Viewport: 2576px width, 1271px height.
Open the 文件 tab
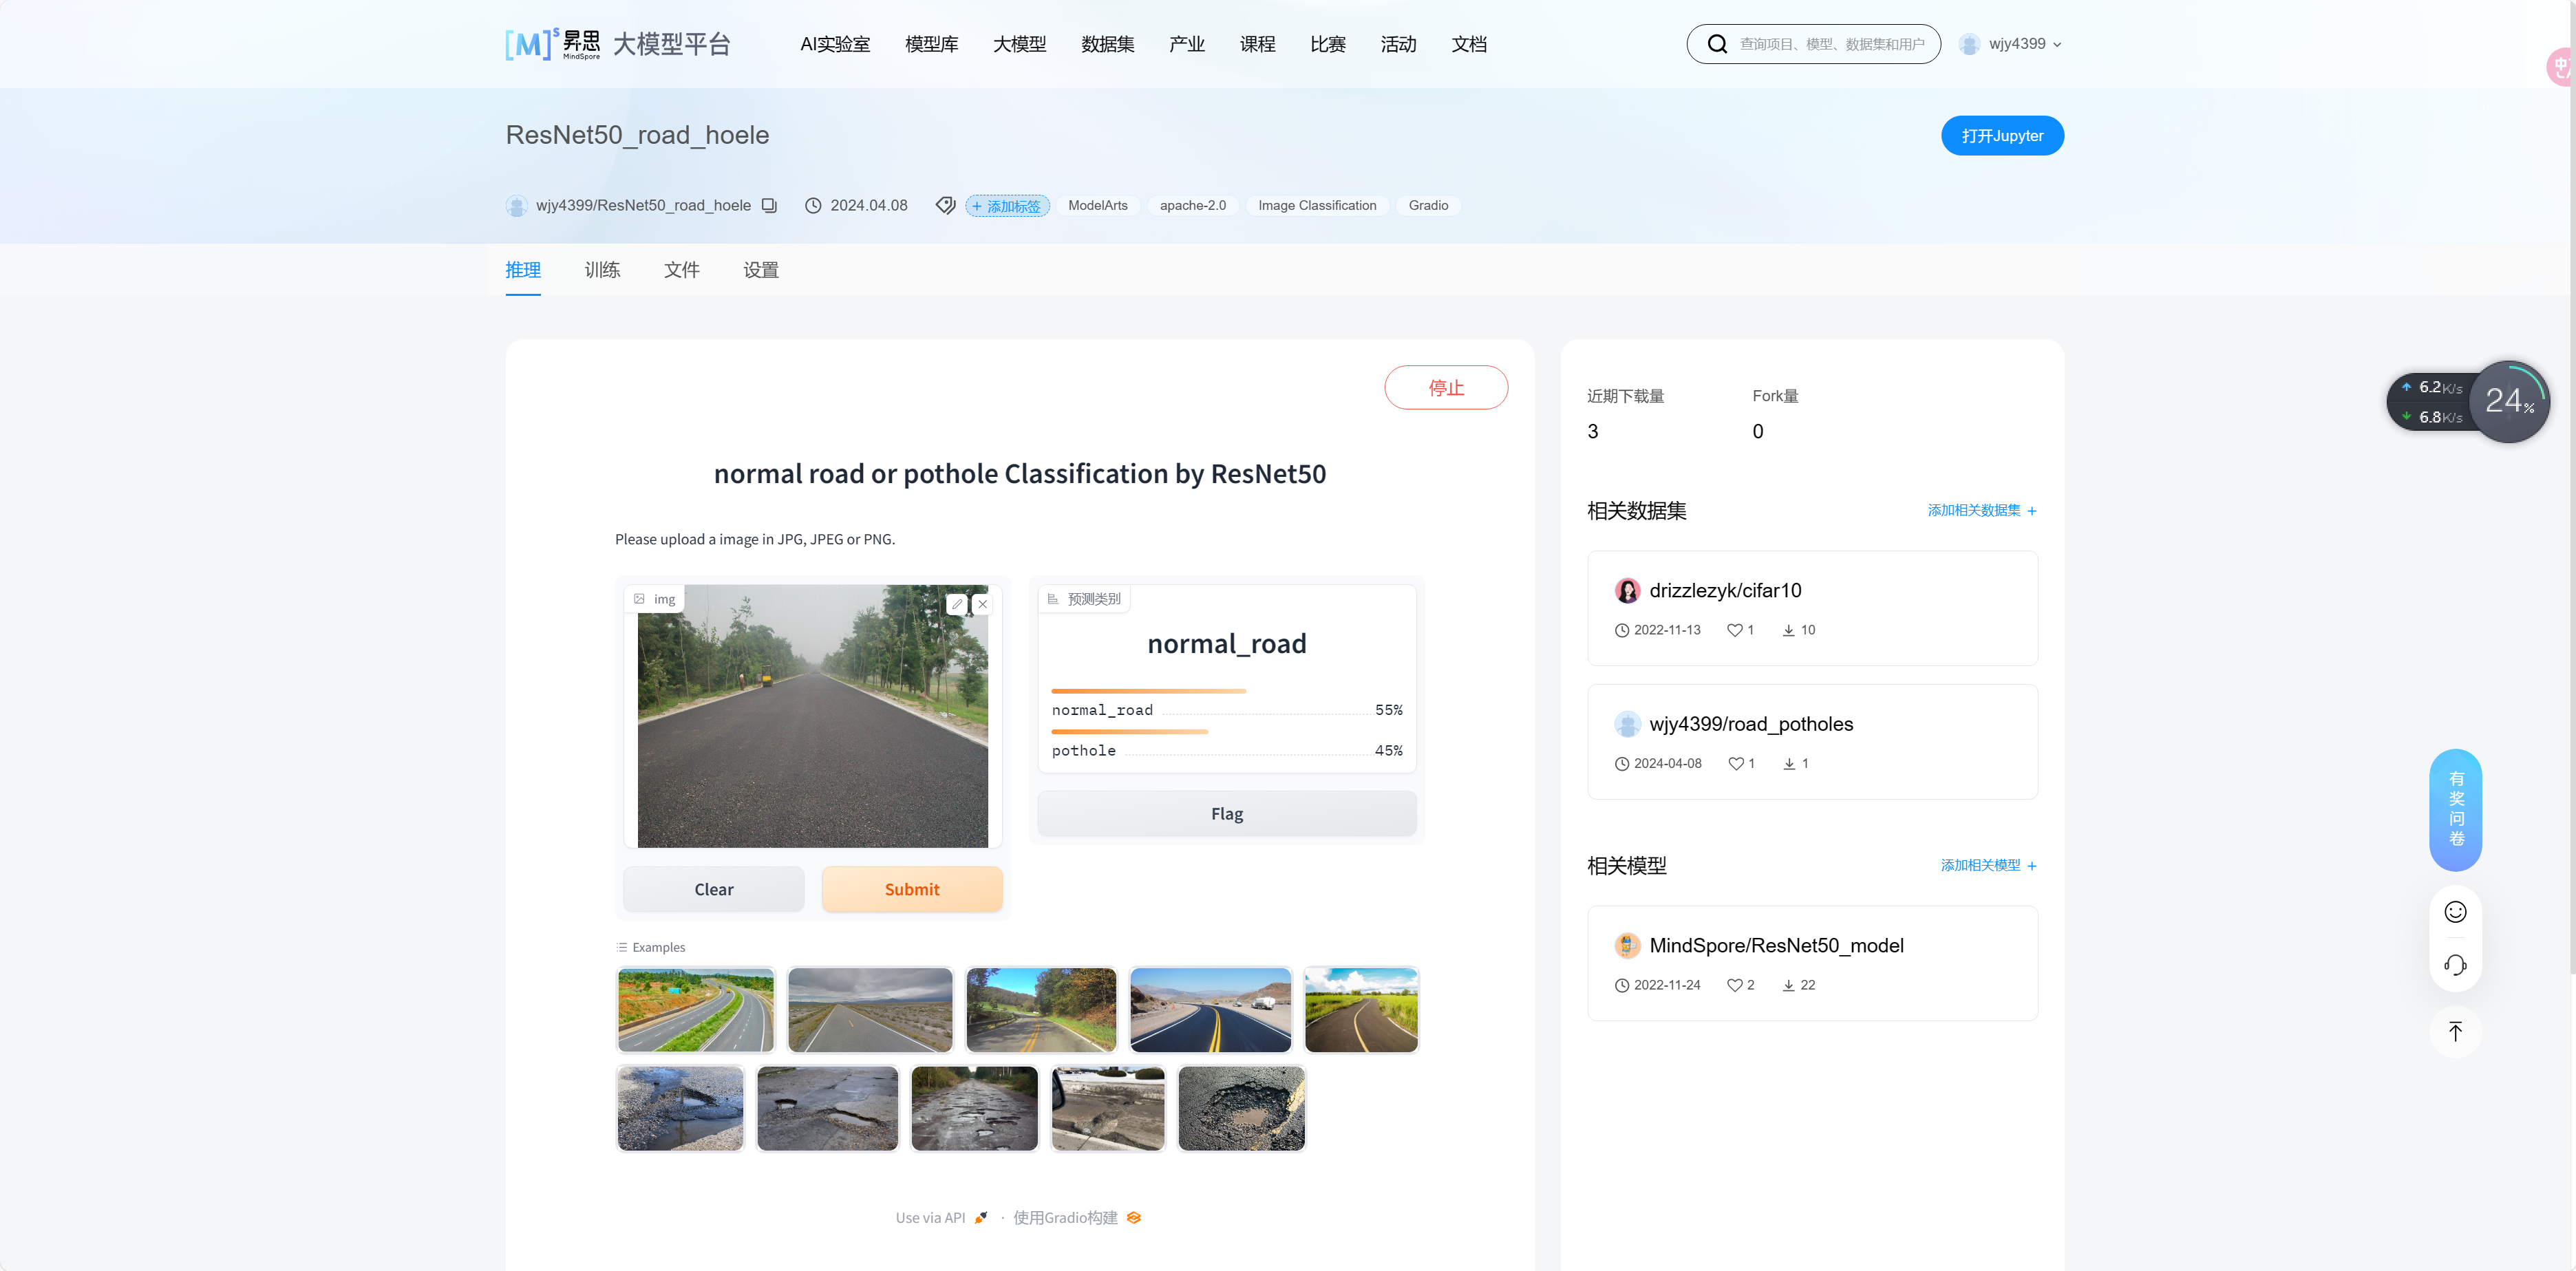click(681, 270)
